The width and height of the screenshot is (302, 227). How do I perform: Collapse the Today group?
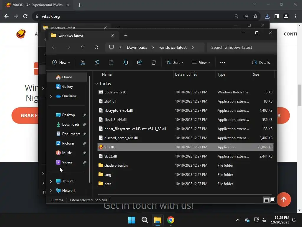(96, 84)
